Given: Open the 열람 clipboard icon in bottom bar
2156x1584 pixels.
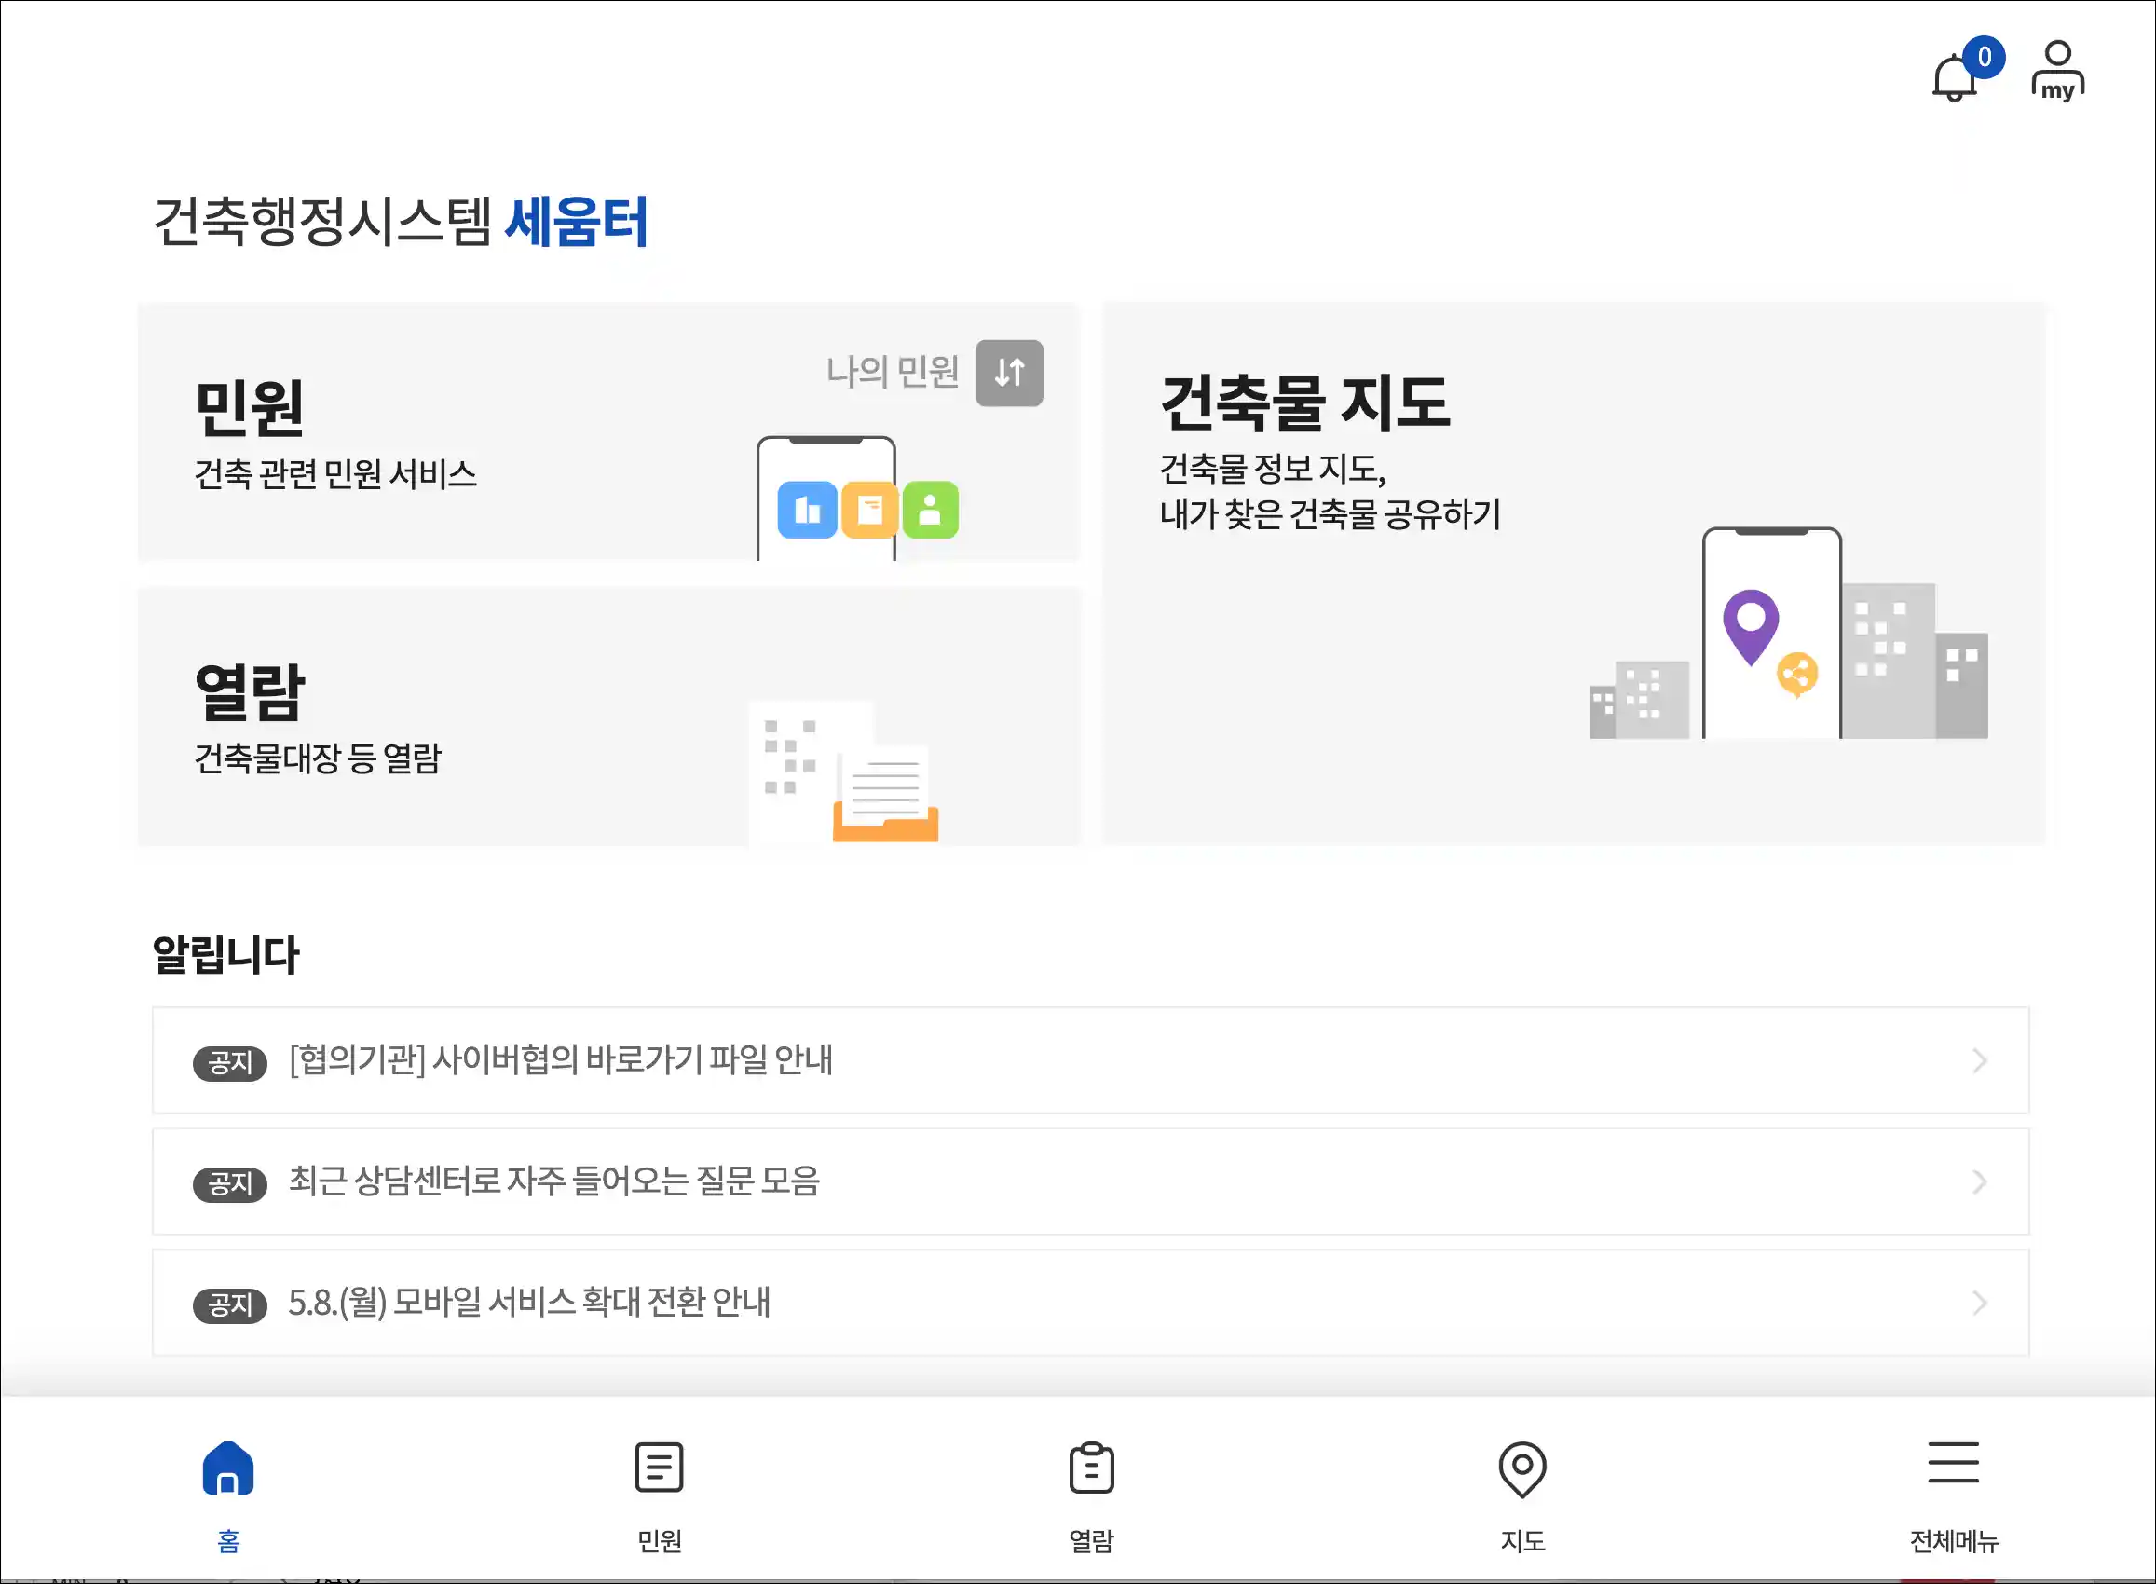Looking at the screenshot, I should [1091, 1468].
